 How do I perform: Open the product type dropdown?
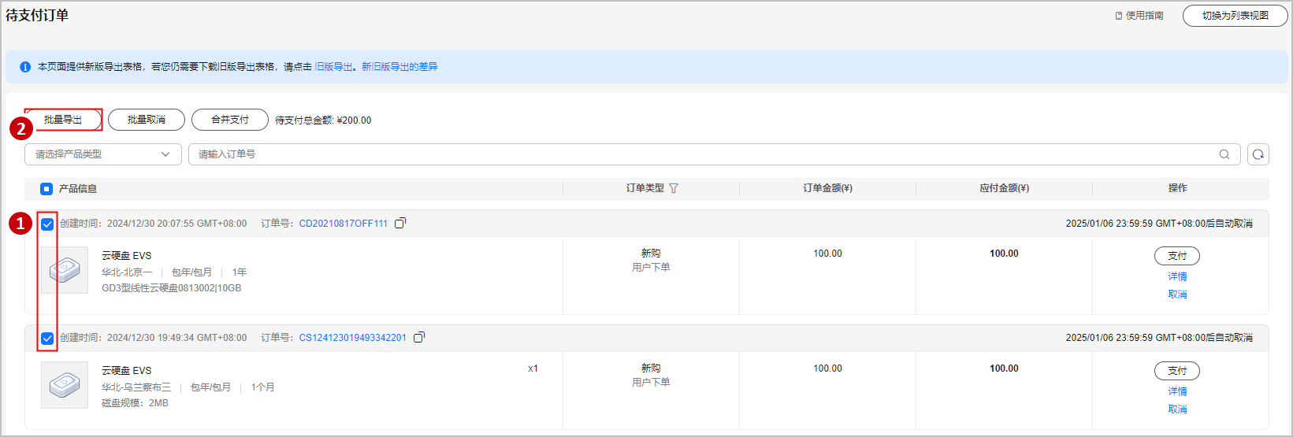coord(103,154)
